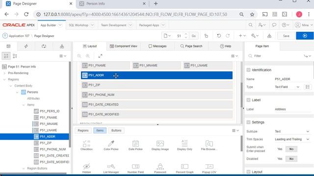
Task: Select the Percent Graph item in gallery
Action: tap(184, 168)
